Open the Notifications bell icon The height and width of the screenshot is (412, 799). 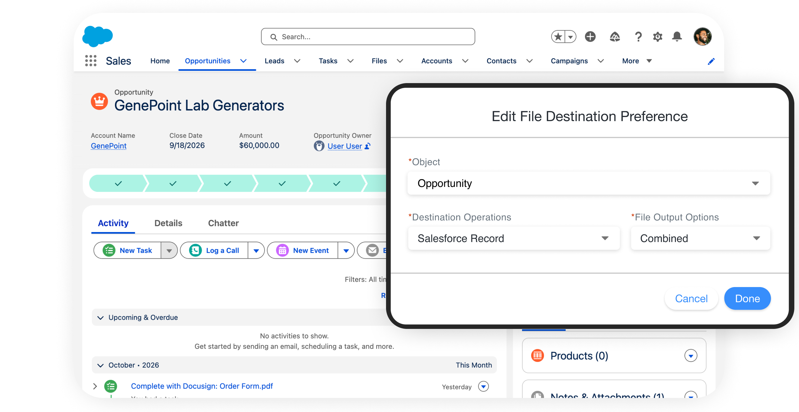[677, 37]
